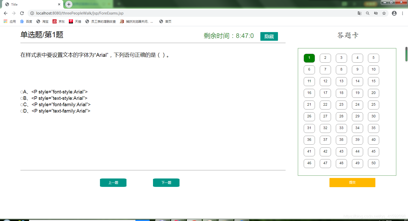Go forward with the browser forward arrow
The height and width of the screenshot is (221, 408).
pos(14,13)
